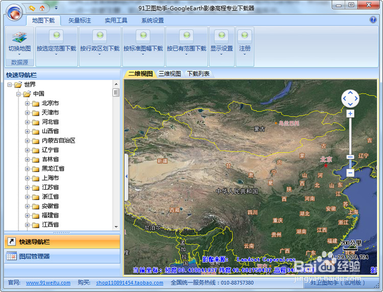Open dropdown arrow under 显示设置
383x292 pixels.
(222, 55)
